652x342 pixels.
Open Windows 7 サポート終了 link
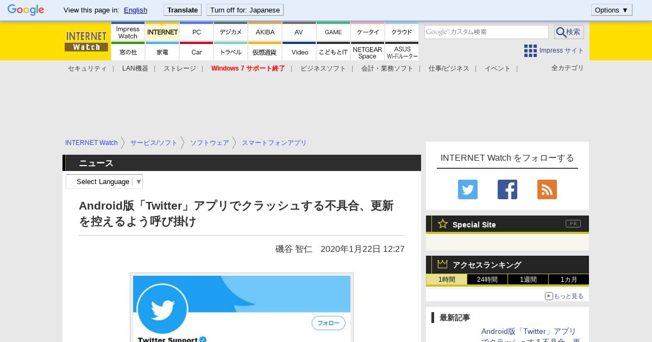point(248,68)
